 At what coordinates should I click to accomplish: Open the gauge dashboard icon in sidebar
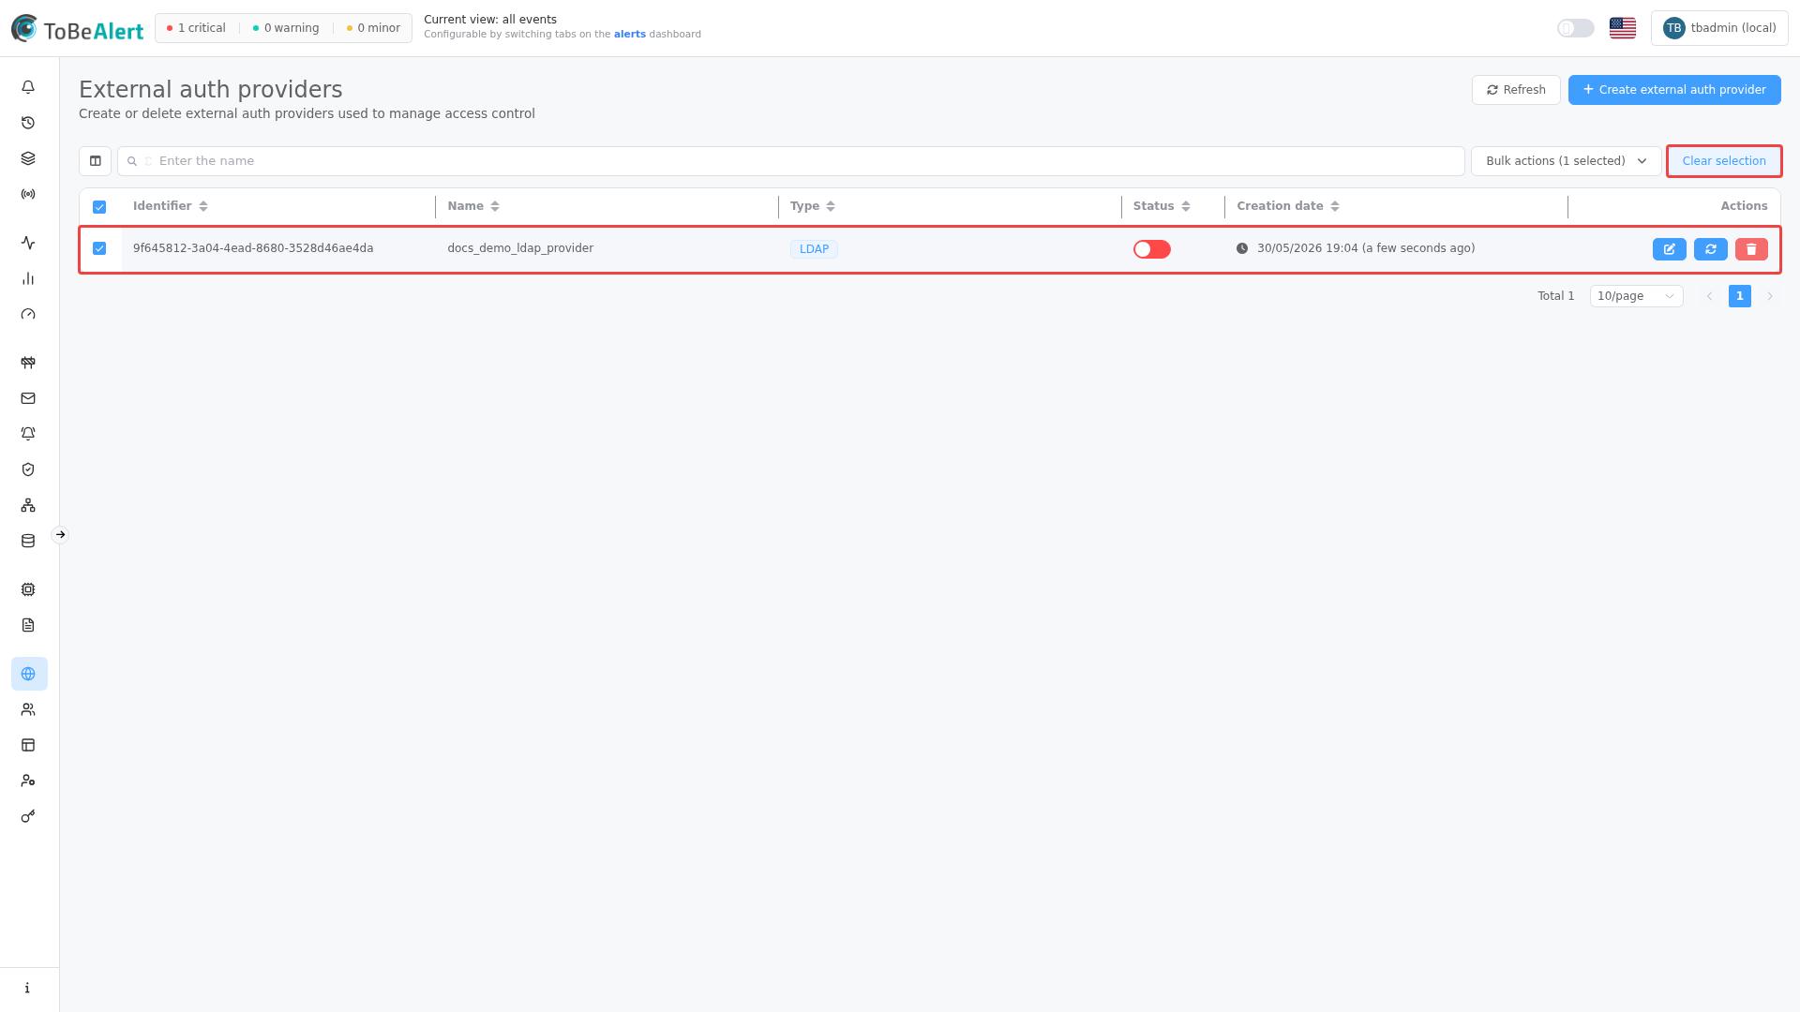[x=28, y=314]
